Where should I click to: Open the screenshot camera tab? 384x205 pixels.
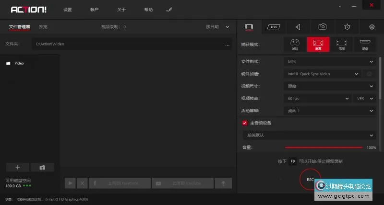[323, 27]
